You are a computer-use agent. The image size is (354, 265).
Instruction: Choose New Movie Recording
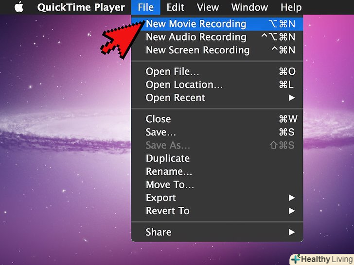[x=217, y=24]
